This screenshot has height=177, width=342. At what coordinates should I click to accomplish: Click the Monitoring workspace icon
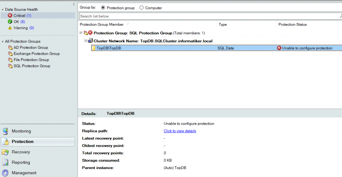tap(5, 131)
